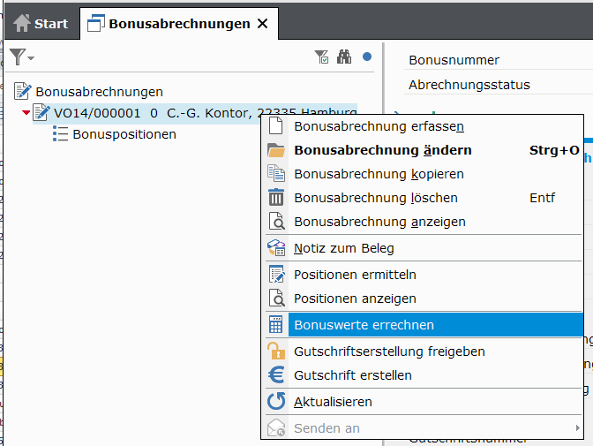Select the Bonusabrechnungen root node
Viewport: 593px width, 446px height.
pos(99,91)
